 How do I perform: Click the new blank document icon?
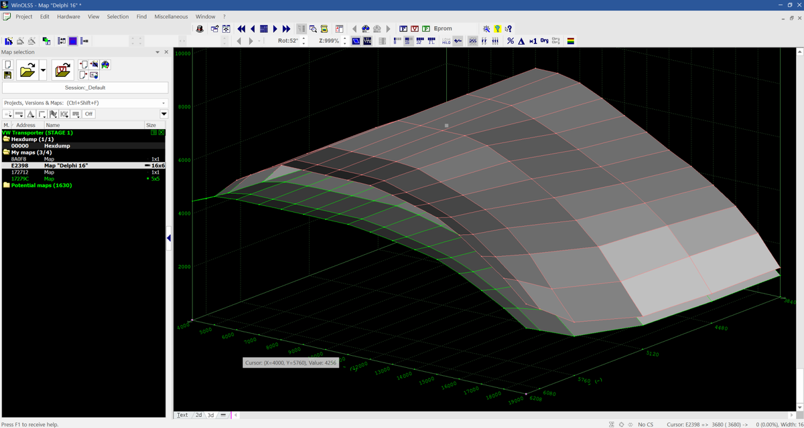coord(7,65)
